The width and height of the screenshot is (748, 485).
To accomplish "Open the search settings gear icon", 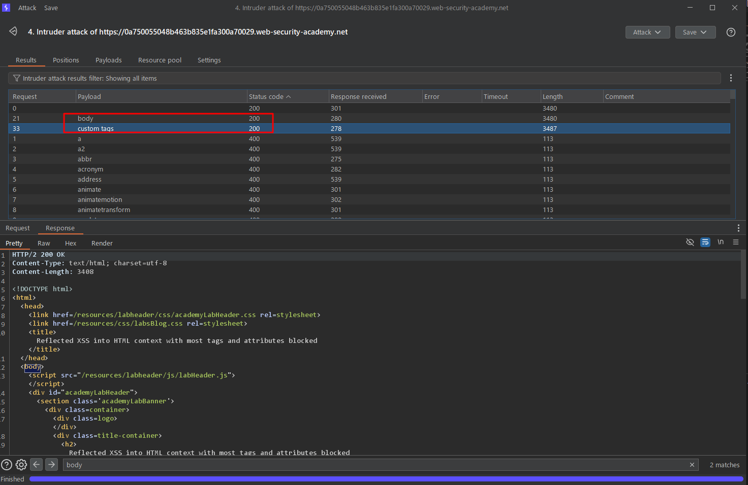I will 21,465.
